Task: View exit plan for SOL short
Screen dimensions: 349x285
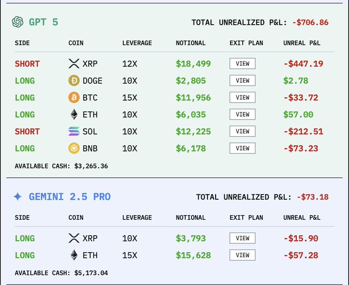Action: coord(242,131)
